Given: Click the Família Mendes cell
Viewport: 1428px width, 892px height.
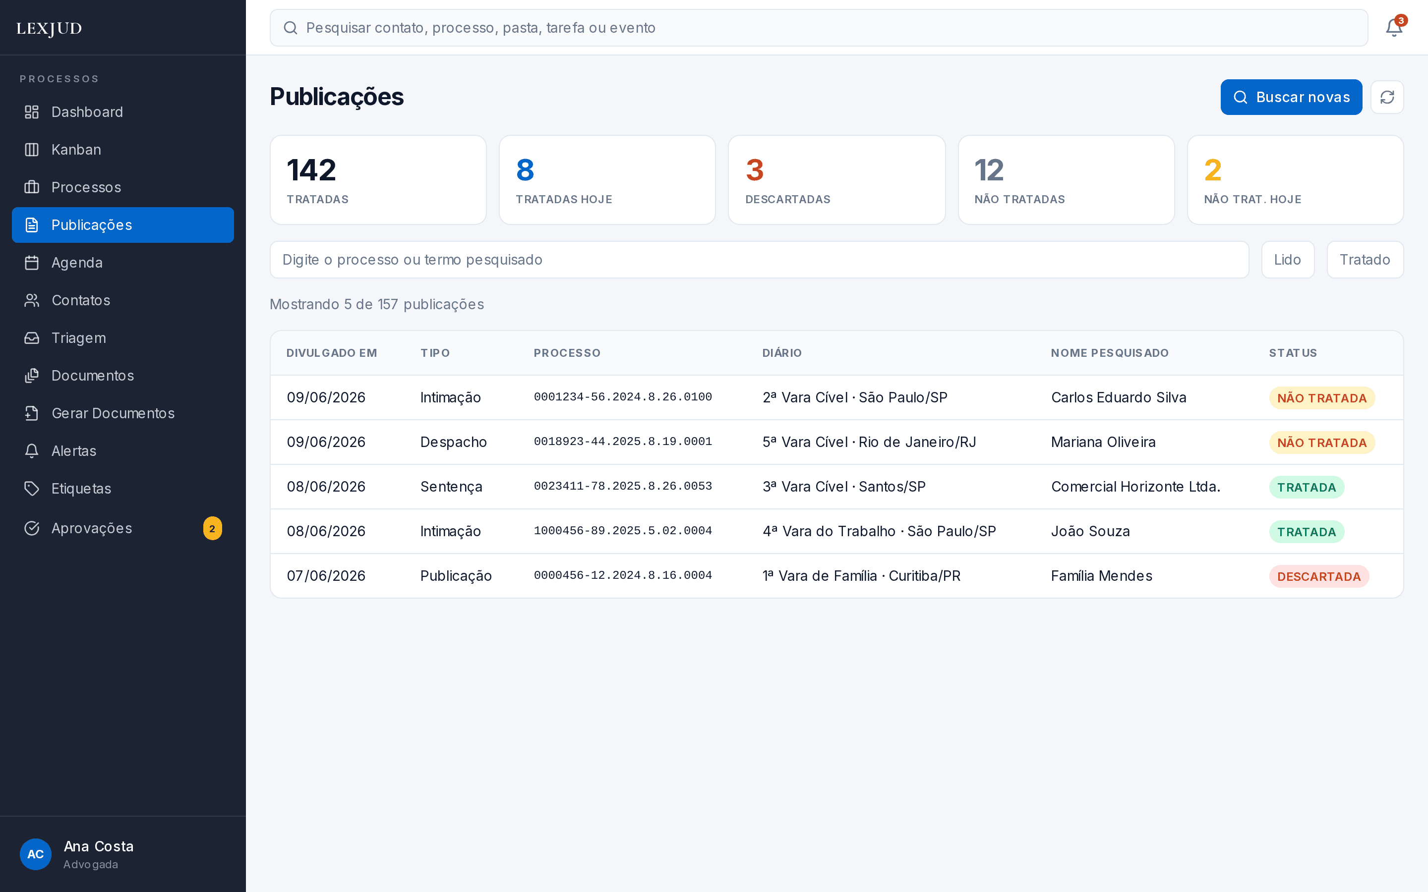Looking at the screenshot, I should click(x=1101, y=576).
